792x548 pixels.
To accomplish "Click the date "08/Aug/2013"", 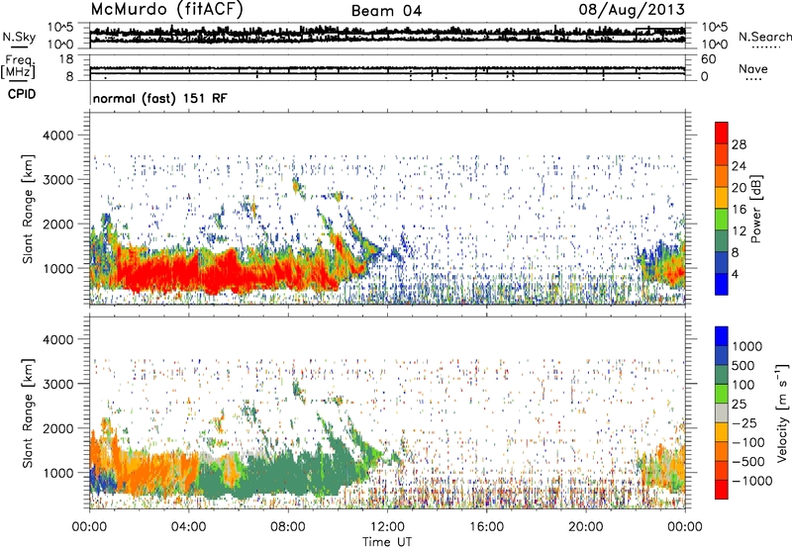I will (x=632, y=10).
